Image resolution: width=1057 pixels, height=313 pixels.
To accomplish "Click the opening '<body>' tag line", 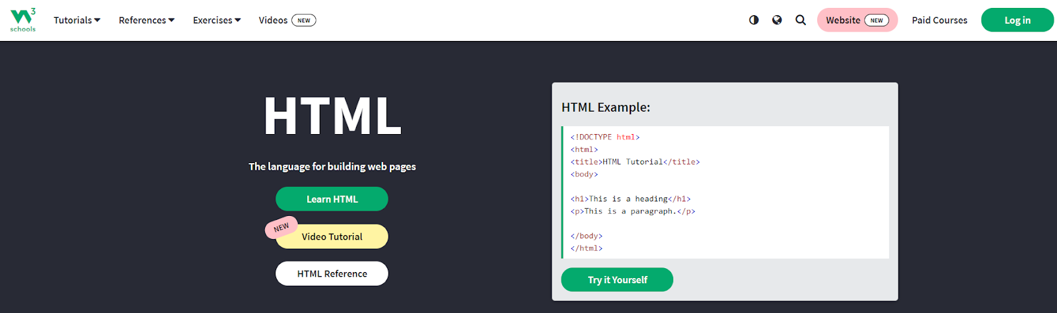I will point(584,174).
